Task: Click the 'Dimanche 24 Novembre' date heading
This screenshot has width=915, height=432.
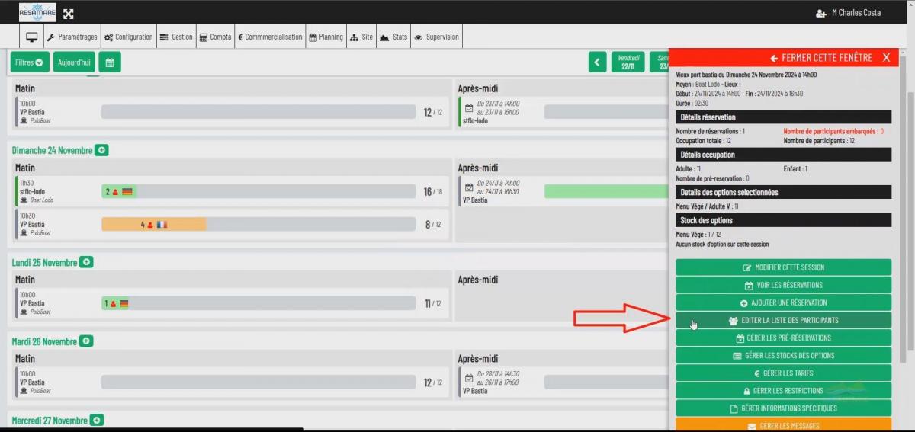Action: [x=52, y=150]
